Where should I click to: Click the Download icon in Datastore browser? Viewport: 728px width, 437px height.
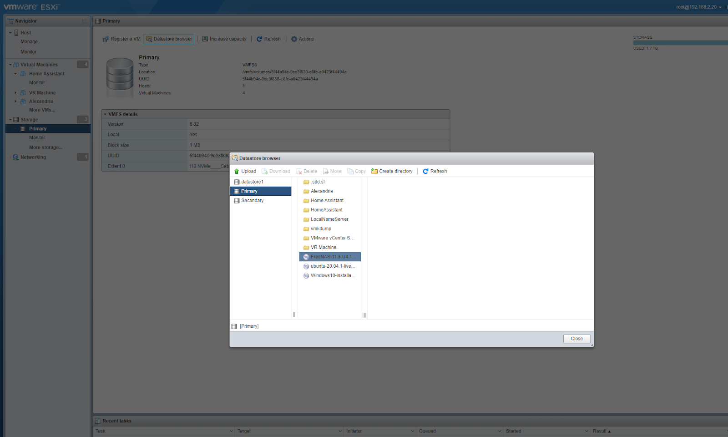pos(265,172)
